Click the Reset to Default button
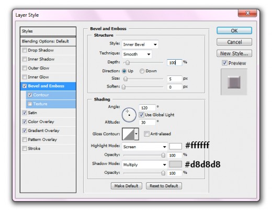The height and width of the screenshot is (210, 272). (164, 186)
